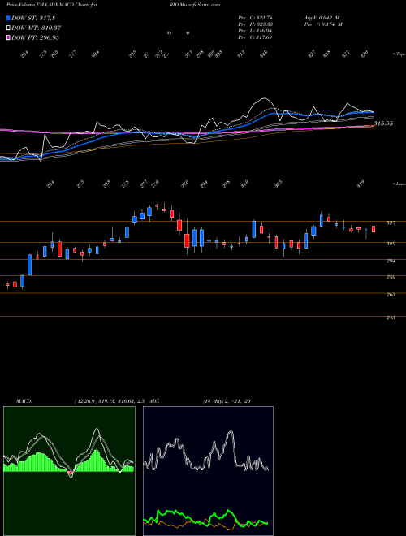The image size is (406, 536).
Task: Click the 'Pre L: 316.94' value
Action: coord(255,31)
